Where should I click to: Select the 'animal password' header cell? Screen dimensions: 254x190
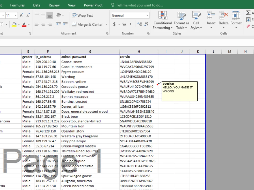click(x=90, y=57)
